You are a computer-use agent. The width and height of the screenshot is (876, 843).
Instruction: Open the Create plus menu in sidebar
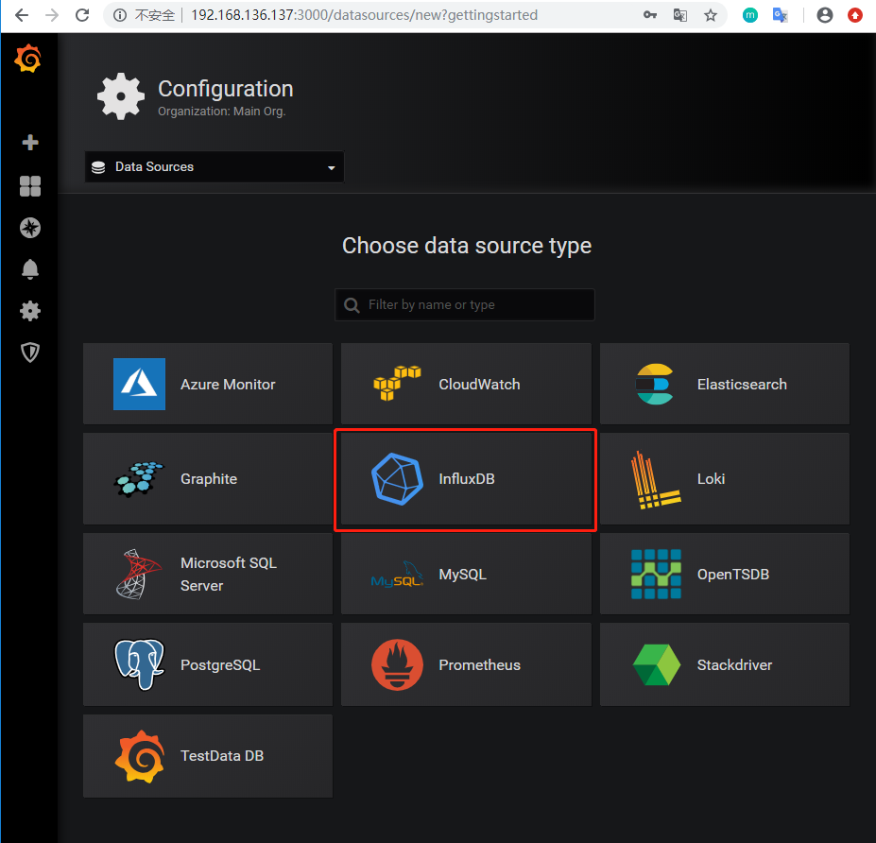click(30, 143)
